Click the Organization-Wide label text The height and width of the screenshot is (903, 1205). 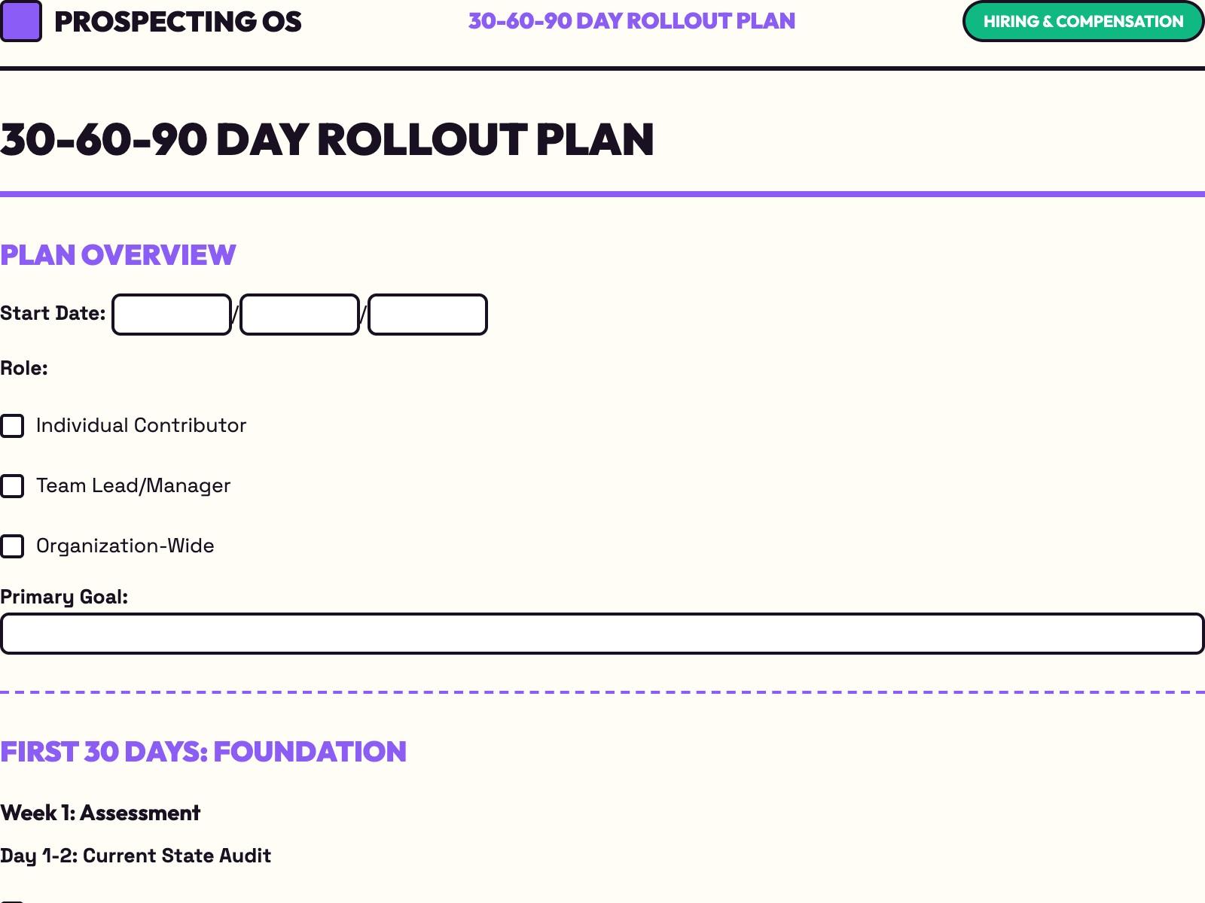(125, 546)
